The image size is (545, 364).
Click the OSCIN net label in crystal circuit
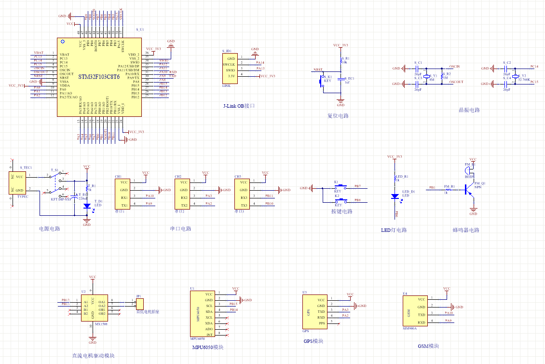click(455, 67)
